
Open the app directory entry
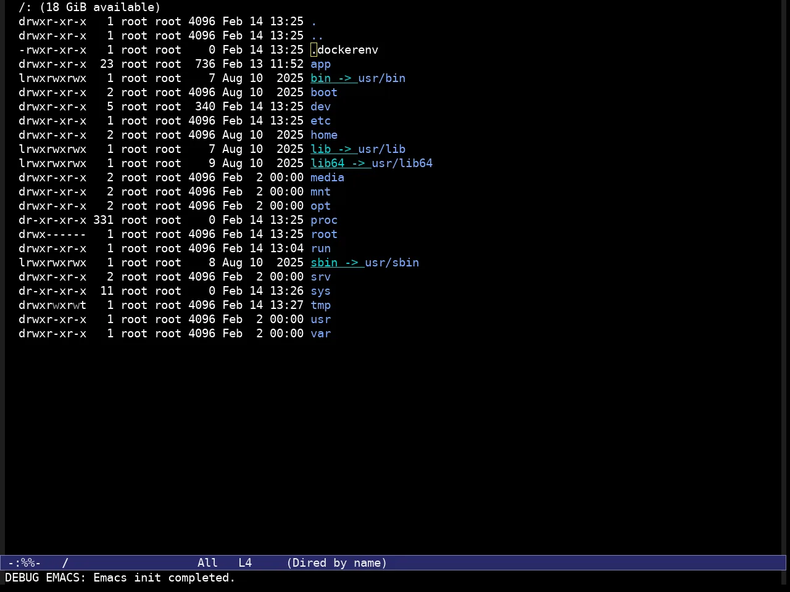(x=320, y=64)
